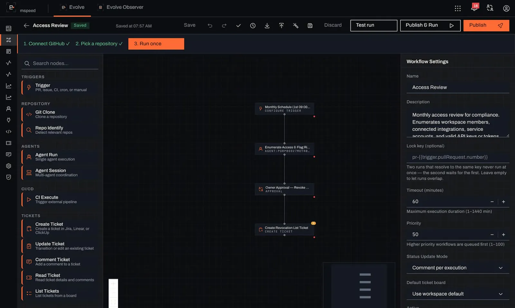
Task: Switch to the Evolve Observer tab
Action: click(121, 7)
